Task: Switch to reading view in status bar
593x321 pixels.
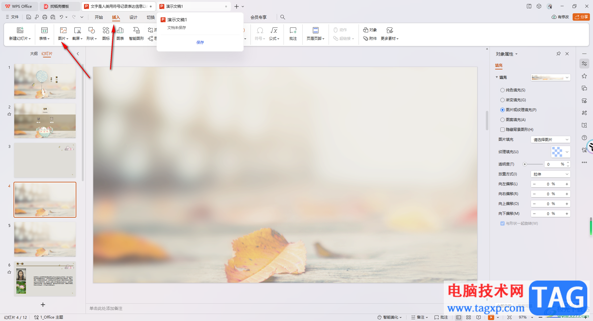Action: tap(478, 317)
